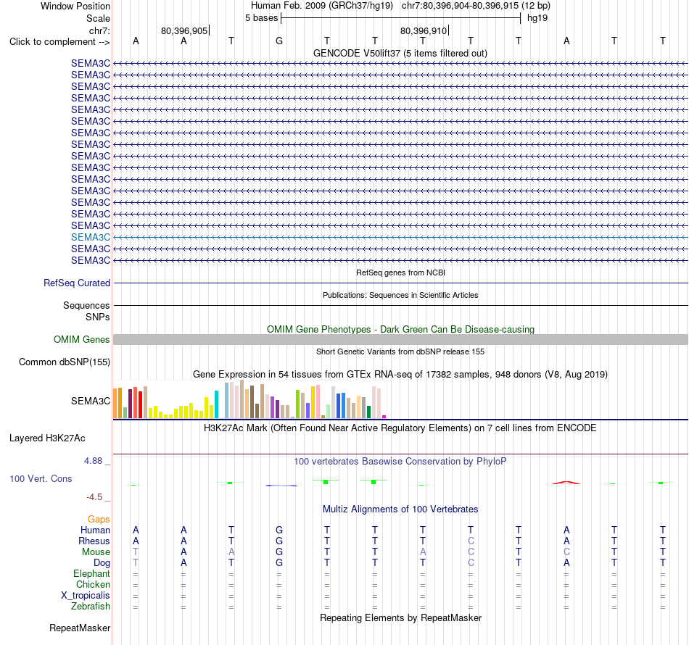Open 'Multiz Alignments of 100 Vertebrates' track title

(x=400, y=509)
